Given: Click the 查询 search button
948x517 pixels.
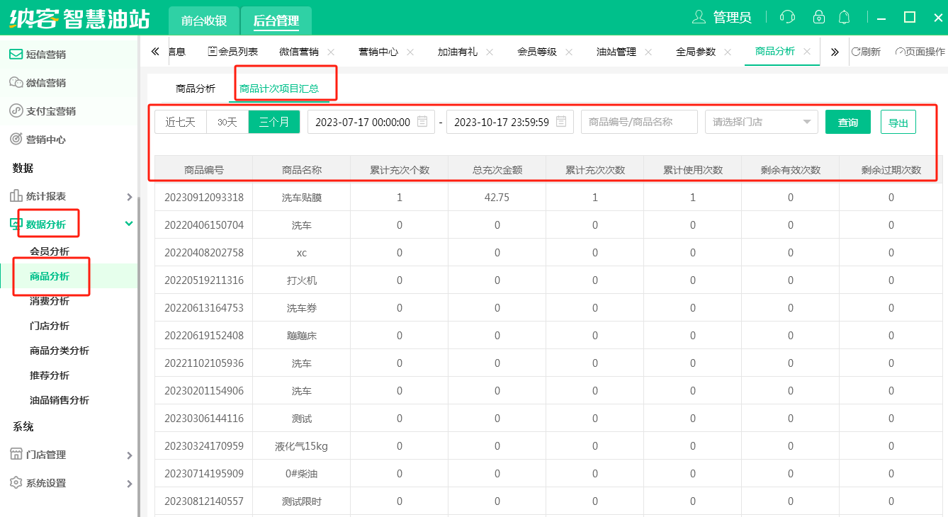Looking at the screenshot, I should [848, 122].
